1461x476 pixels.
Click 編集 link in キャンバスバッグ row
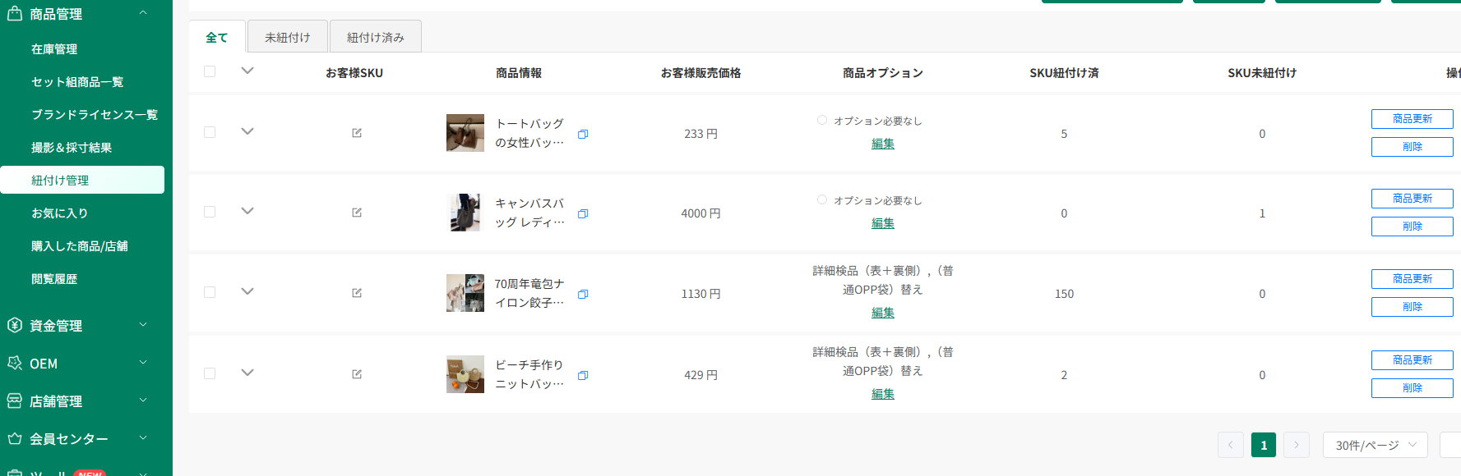[x=883, y=223]
